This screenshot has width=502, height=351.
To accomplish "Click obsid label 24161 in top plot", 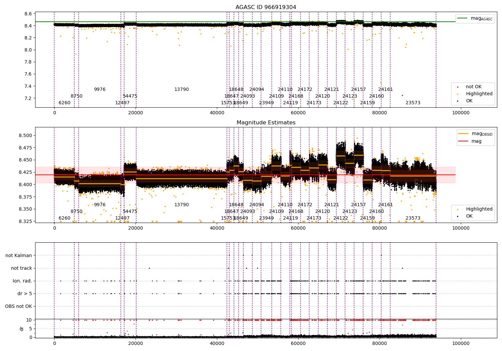I will coord(386,90).
